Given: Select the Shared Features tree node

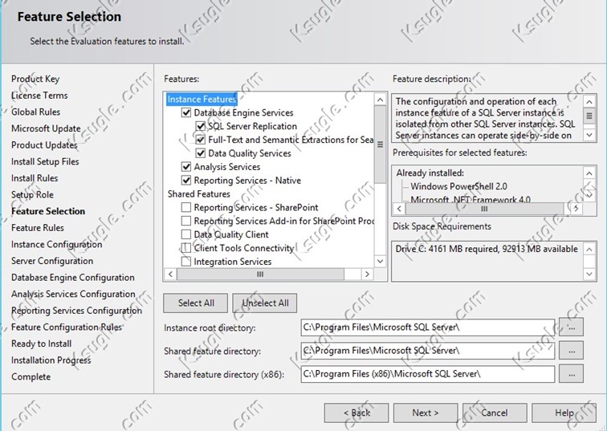Looking at the screenshot, I should tap(198, 194).
